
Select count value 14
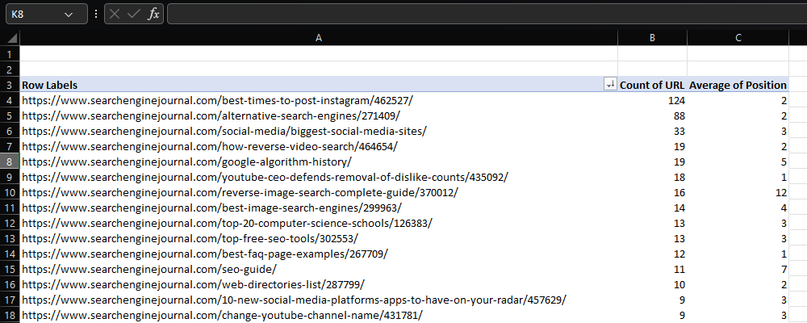point(652,208)
